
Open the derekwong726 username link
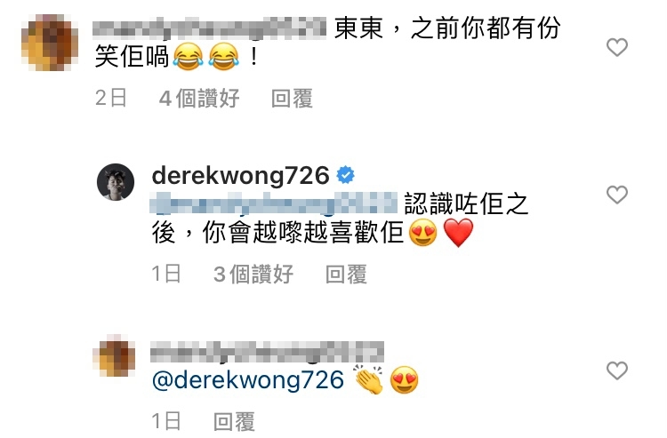point(241,175)
